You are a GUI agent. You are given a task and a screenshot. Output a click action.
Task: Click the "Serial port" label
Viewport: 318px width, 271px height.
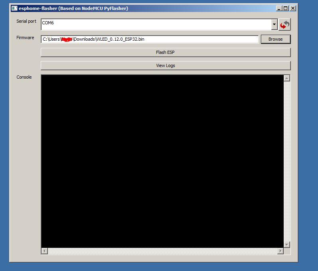(x=26, y=21)
